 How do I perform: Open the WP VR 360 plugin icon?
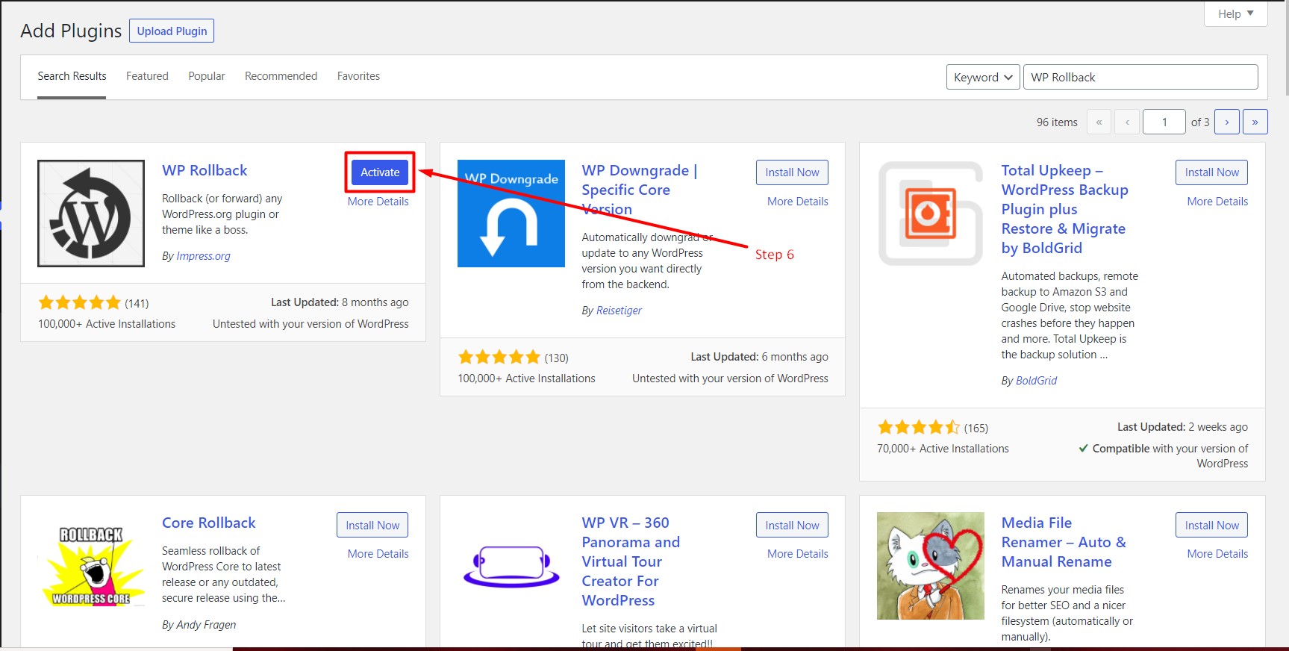pos(511,566)
